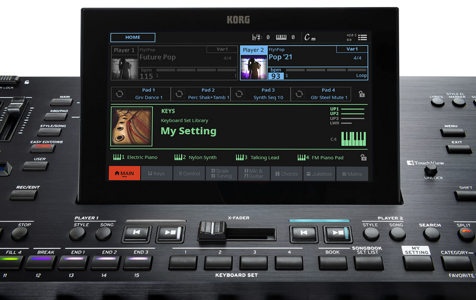Select Pad 1 Grv Dance 1
This screenshot has width=476, height=300.
[141, 94]
